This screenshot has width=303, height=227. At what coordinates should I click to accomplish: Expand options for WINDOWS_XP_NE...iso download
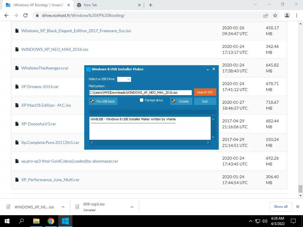click(63, 207)
